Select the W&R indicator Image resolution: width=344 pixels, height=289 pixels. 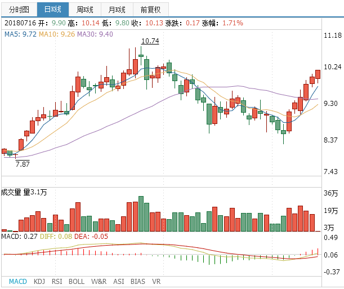(99, 281)
